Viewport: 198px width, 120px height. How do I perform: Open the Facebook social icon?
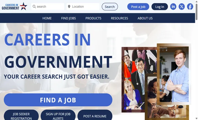pos(190,6)
